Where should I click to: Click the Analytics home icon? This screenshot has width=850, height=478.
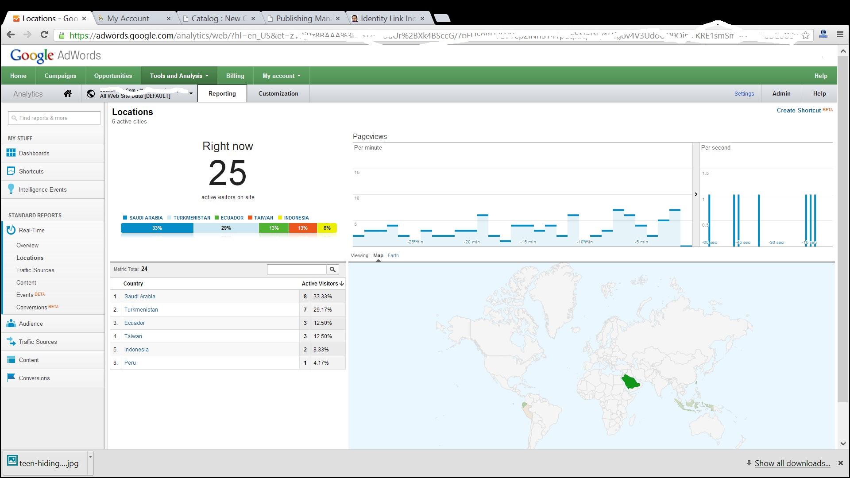click(x=67, y=93)
